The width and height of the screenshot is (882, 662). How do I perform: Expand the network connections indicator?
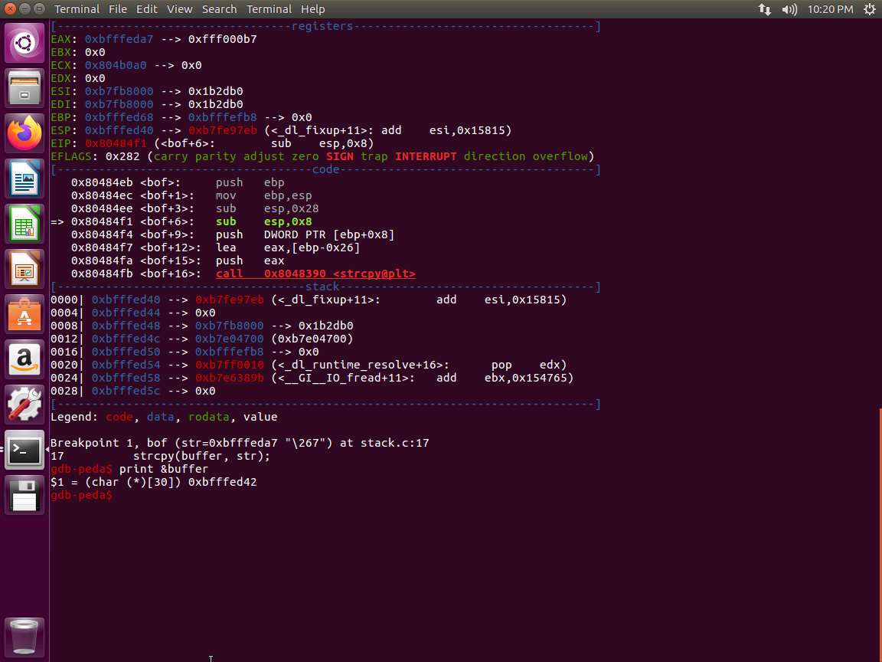pyautogui.click(x=765, y=9)
